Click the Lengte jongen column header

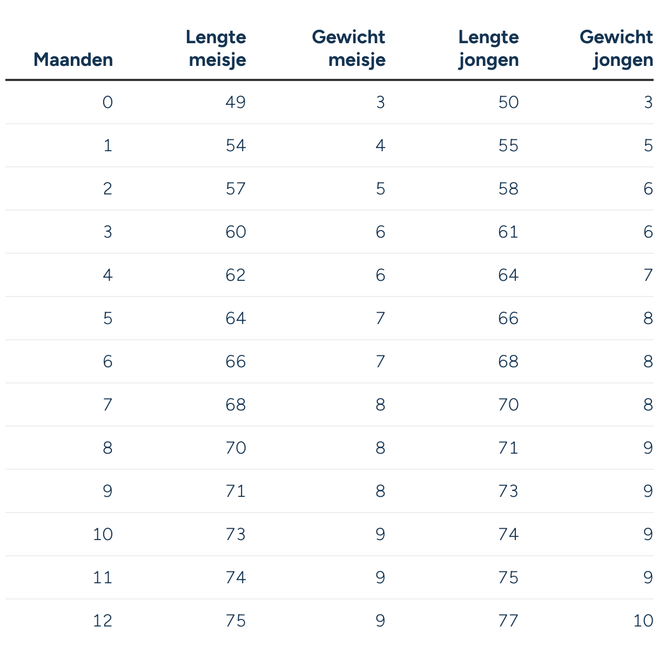coord(488,49)
